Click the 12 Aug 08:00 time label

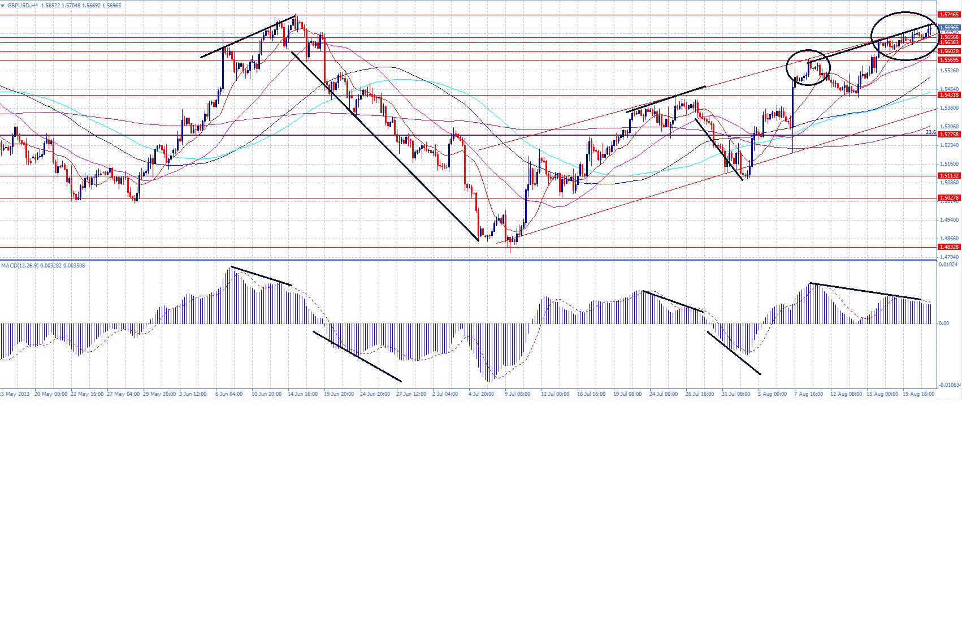pyautogui.click(x=846, y=394)
